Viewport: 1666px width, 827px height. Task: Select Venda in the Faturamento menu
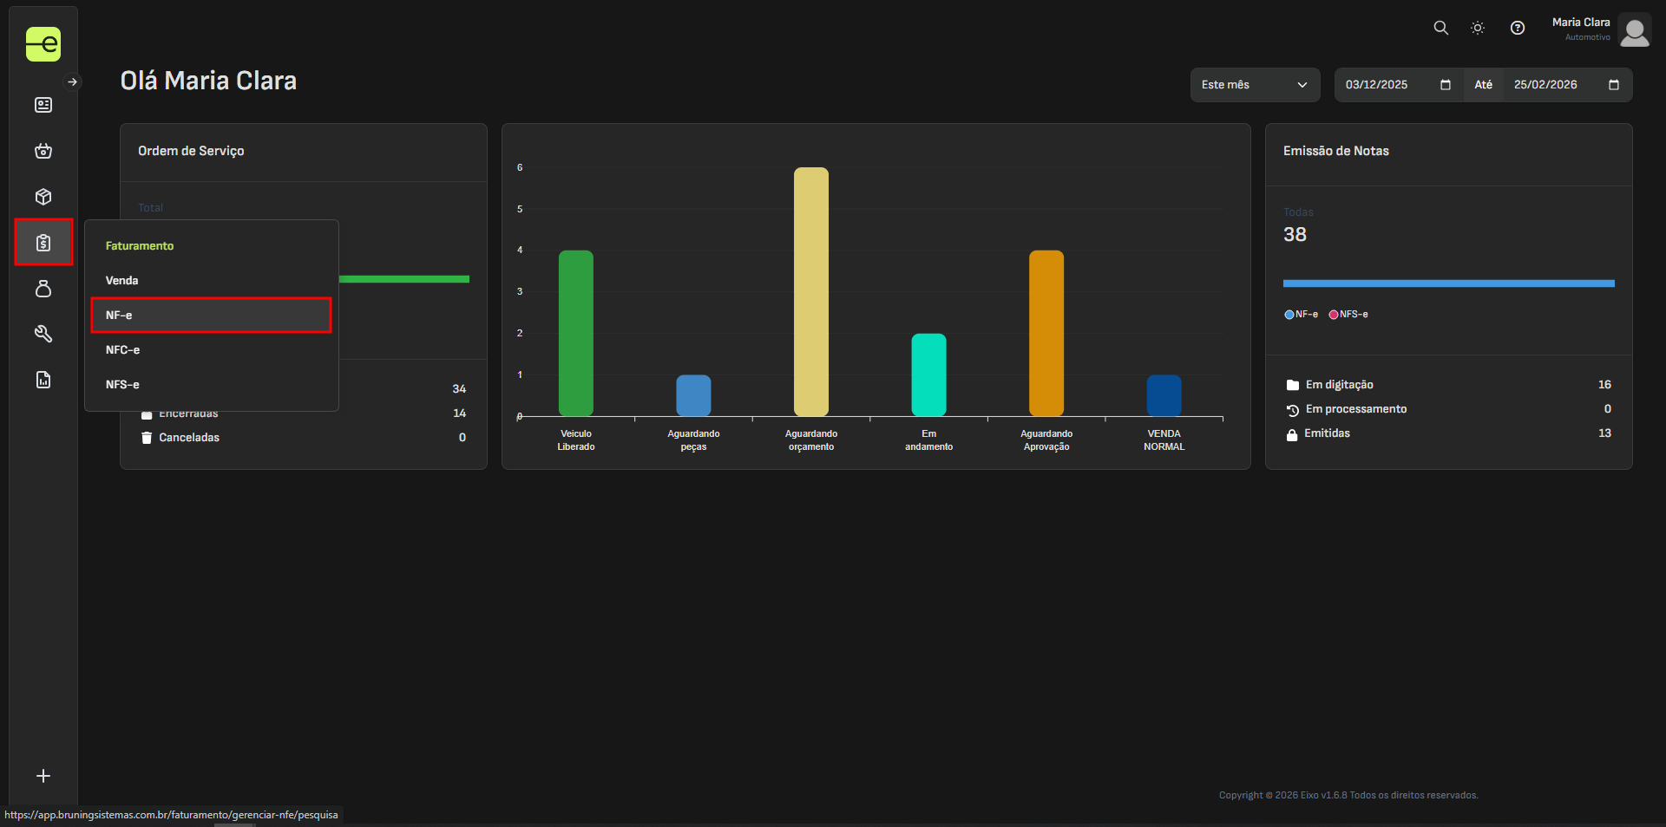(x=122, y=281)
